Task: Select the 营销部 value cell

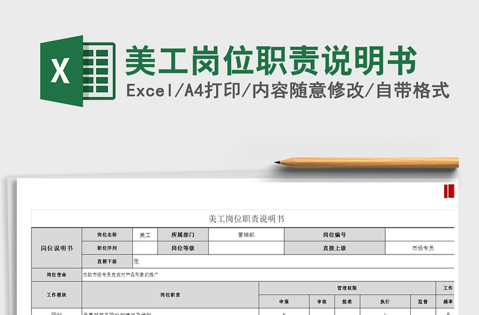Action: coord(246,235)
